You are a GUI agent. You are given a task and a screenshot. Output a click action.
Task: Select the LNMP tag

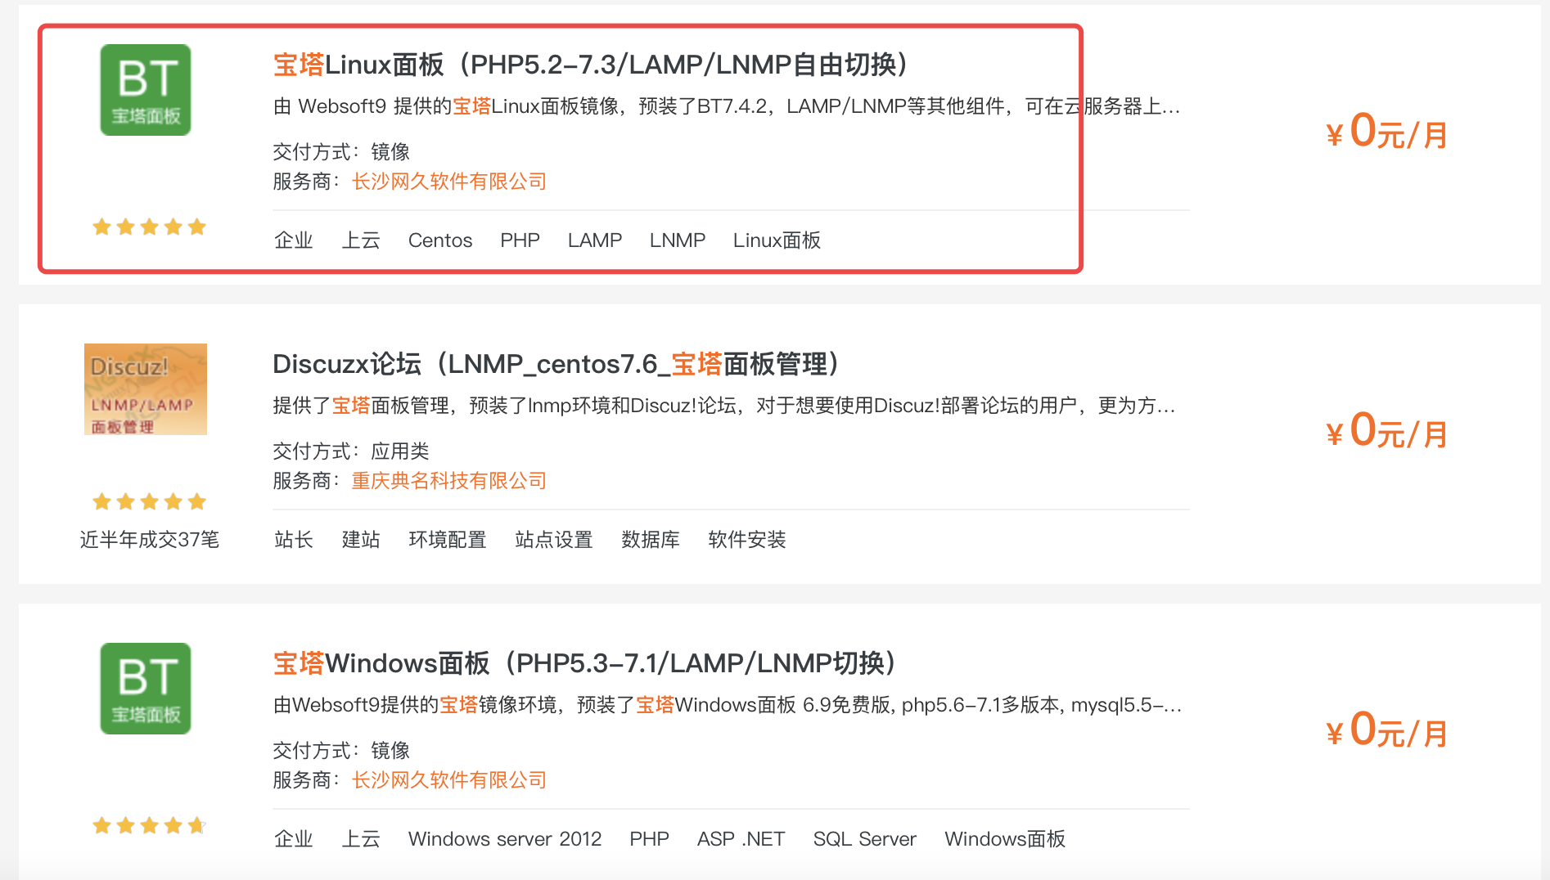pos(678,240)
